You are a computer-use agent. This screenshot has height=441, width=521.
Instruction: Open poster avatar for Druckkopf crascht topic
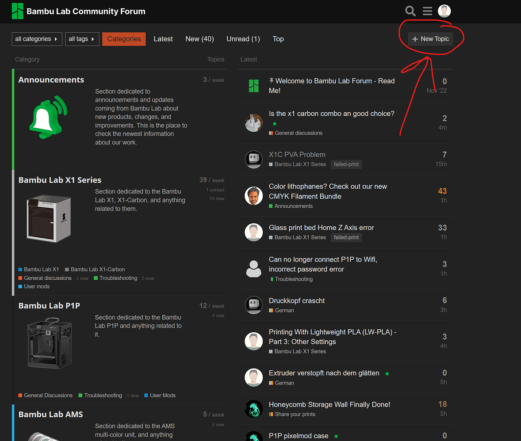pos(253,305)
